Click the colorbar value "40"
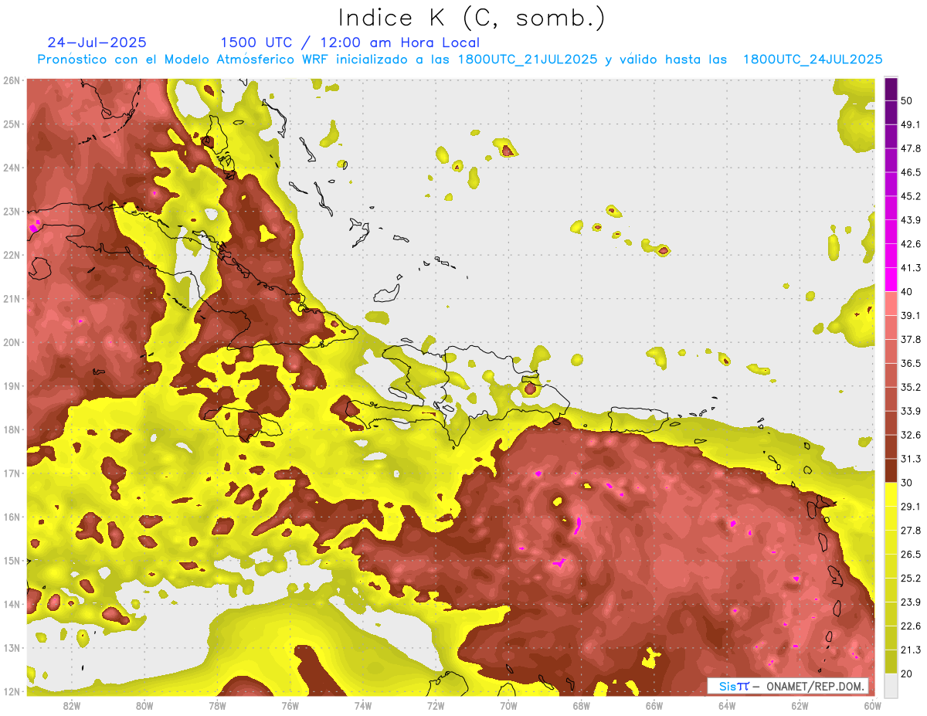The height and width of the screenshot is (716, 927). point(907,292)
